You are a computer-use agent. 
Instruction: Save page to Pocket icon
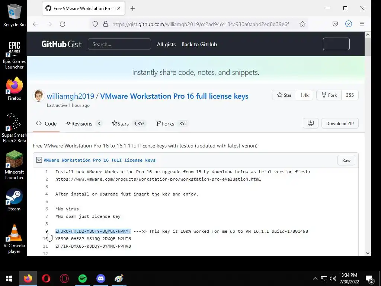tap(335, 24)
